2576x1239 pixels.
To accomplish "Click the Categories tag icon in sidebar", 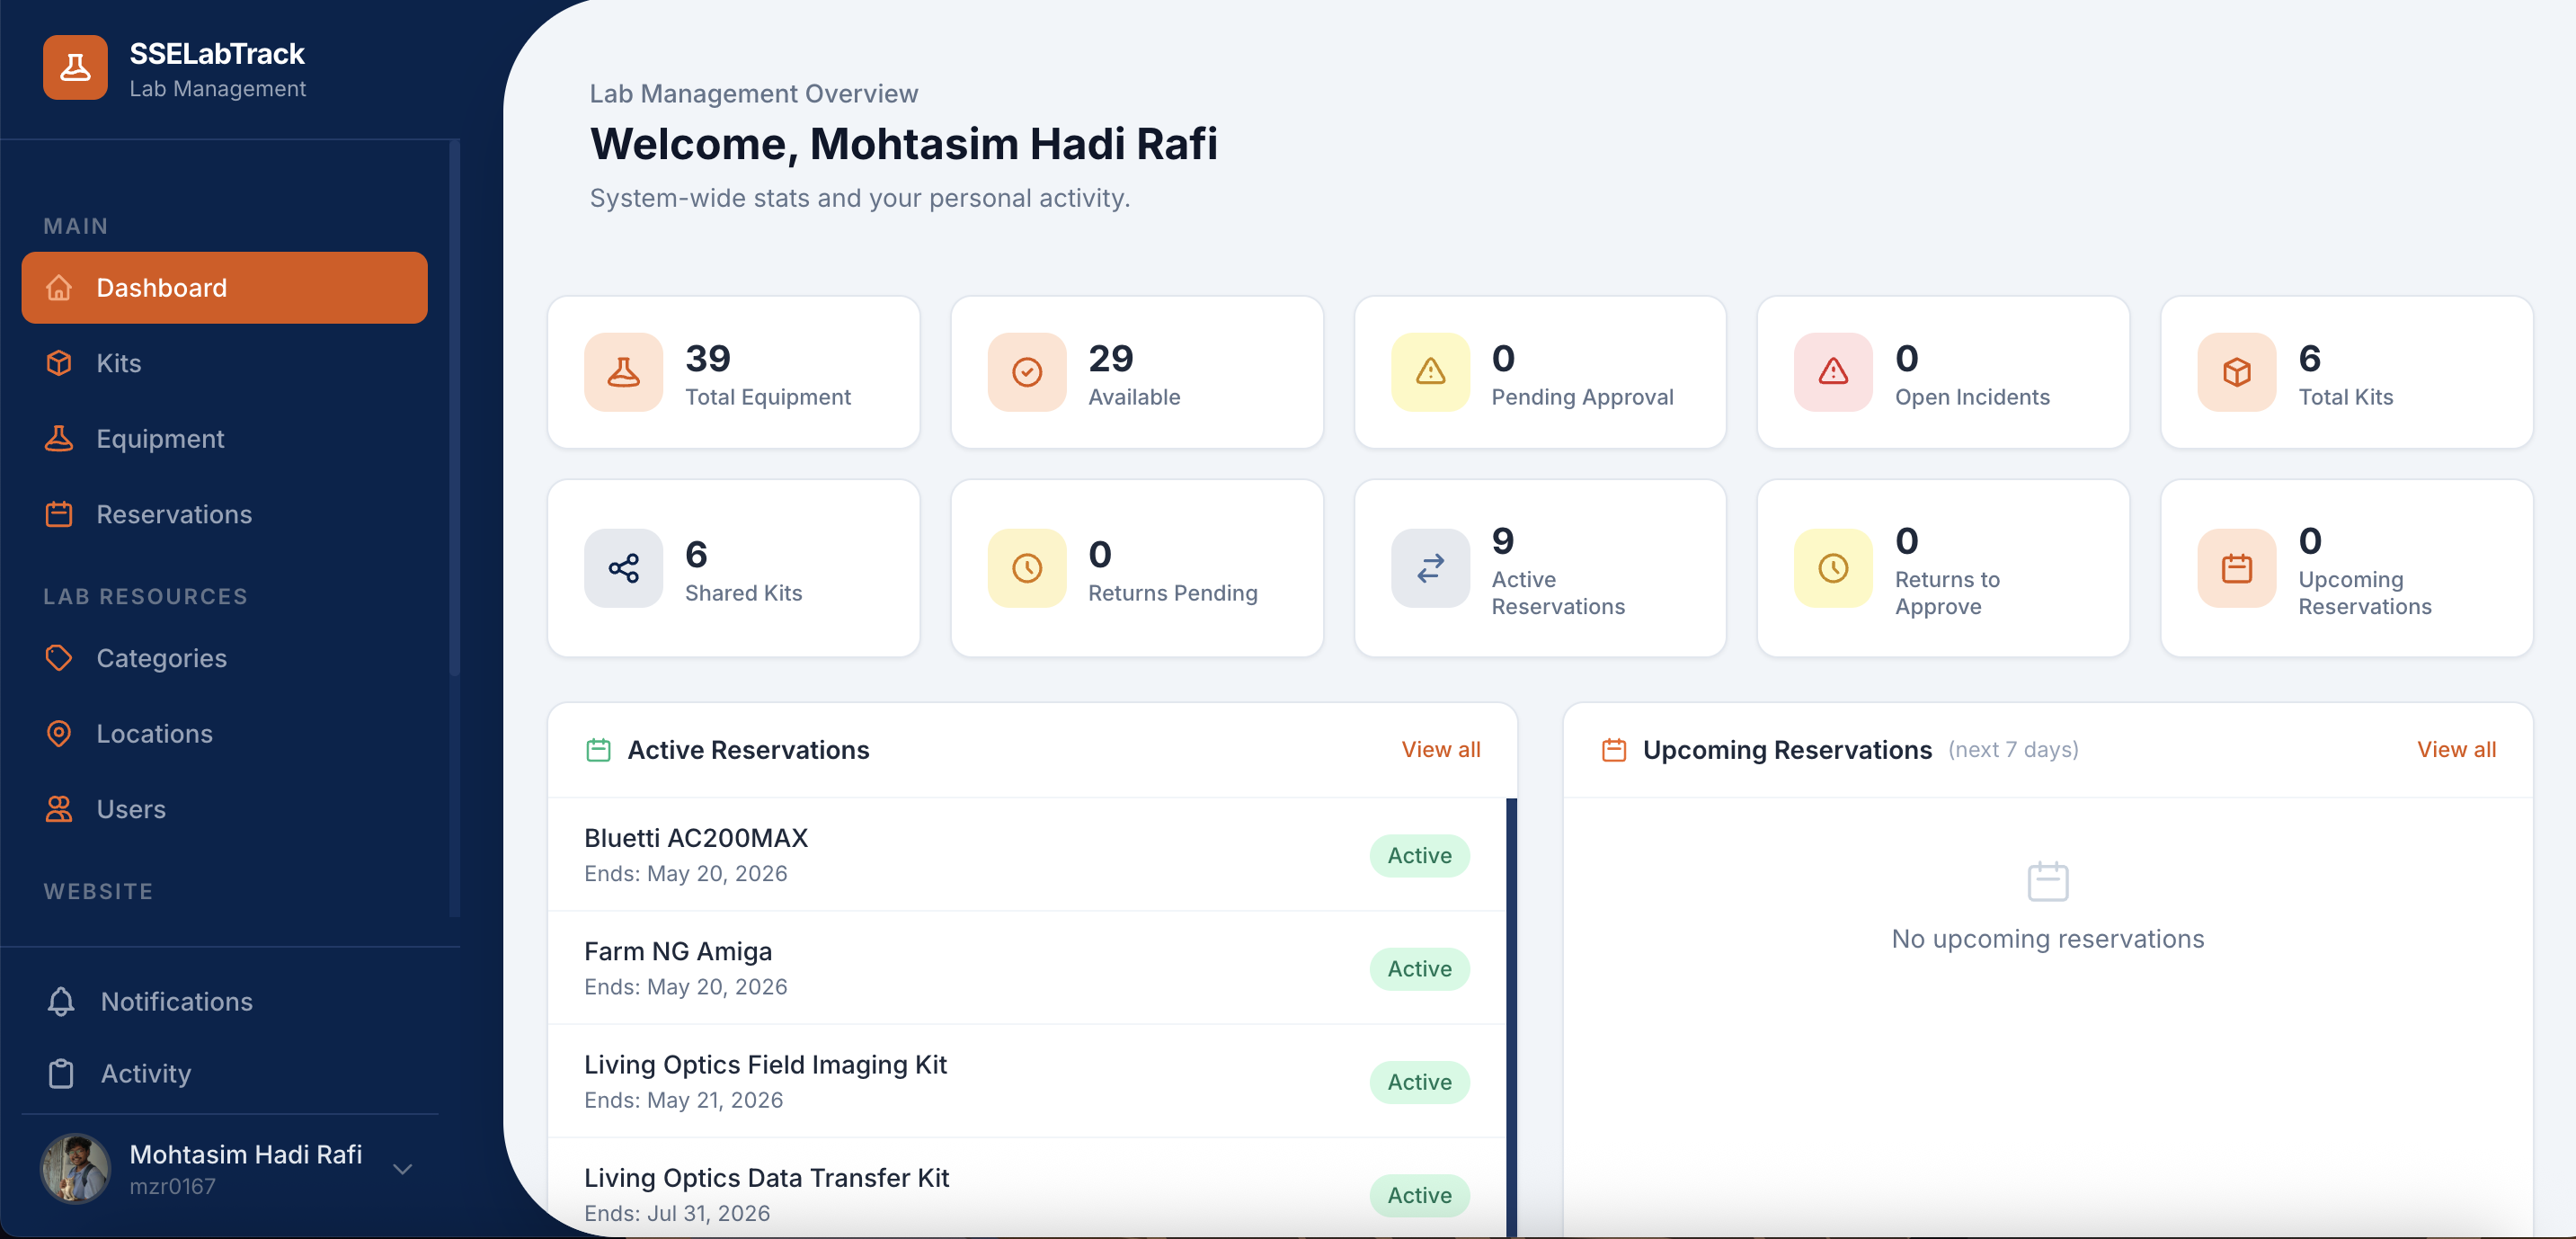I will pos(59,658).
